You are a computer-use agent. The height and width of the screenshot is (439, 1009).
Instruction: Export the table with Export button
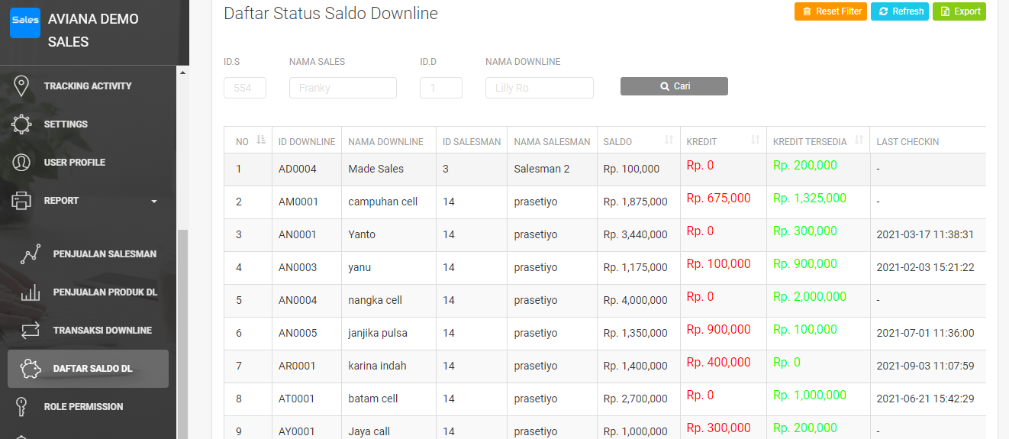point(959,11)
